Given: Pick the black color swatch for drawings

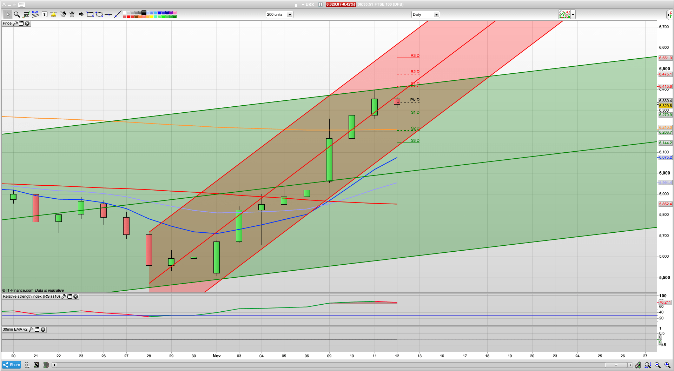Looking at the screenshot, I should (144, 13).
